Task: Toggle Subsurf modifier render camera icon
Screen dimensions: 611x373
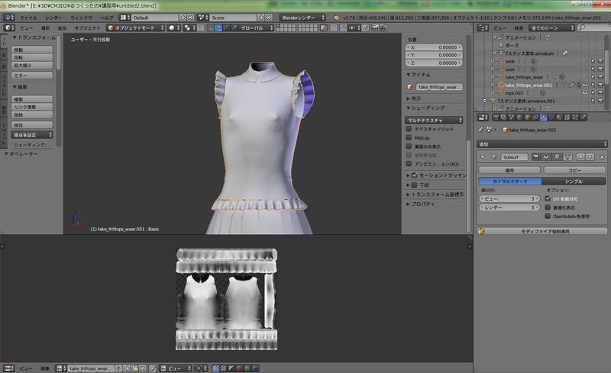Action: click(x=538, y=156)
